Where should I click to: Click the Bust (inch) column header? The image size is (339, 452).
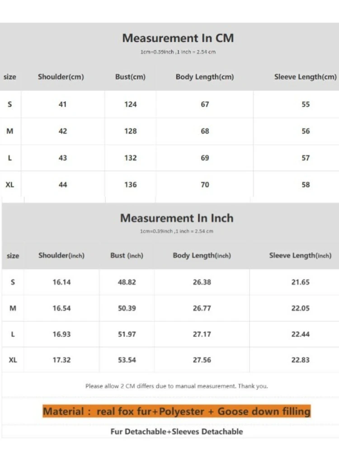pos(127,256)
